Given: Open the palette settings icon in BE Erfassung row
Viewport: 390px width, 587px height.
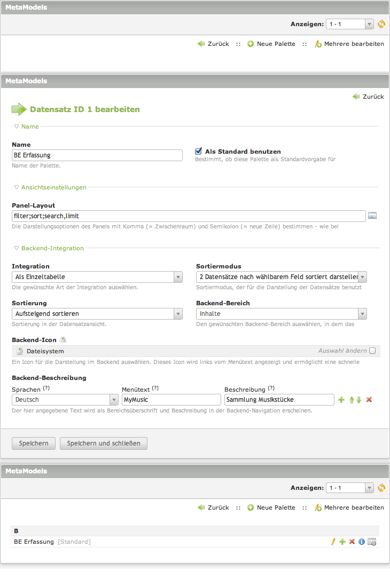Looking at the screenshot, I should coord(372,542).
